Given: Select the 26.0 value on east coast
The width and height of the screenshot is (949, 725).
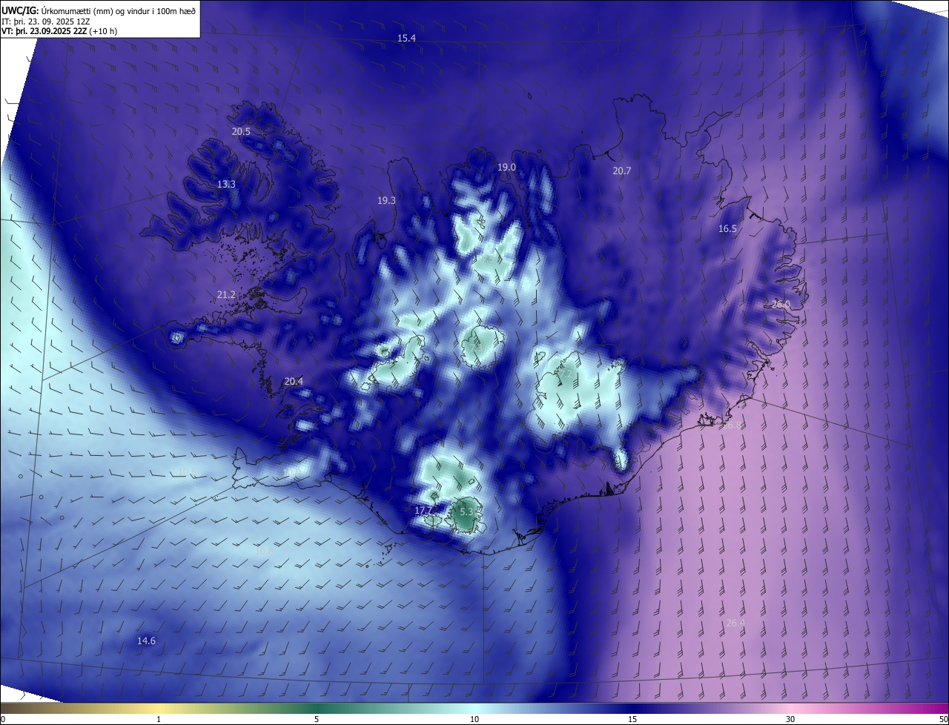Looking at the screenshot, I should click(x=781, y=304).
